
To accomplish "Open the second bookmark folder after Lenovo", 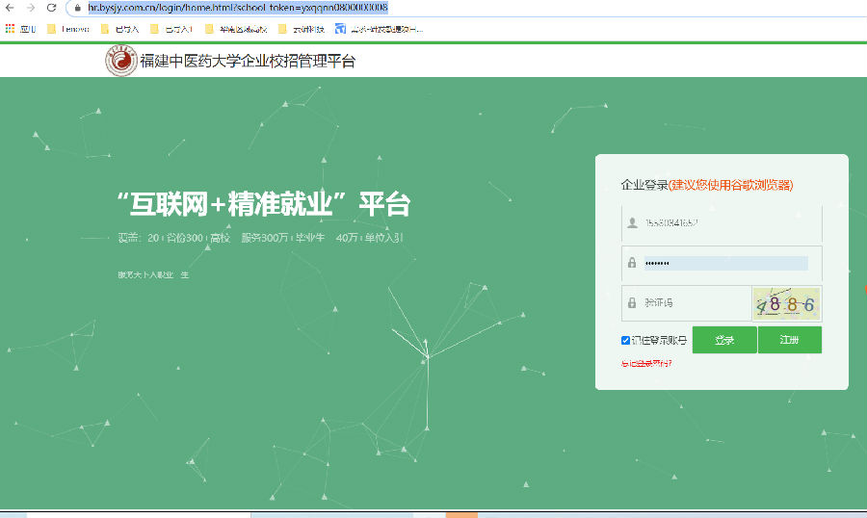I will [x=171, y=29].
